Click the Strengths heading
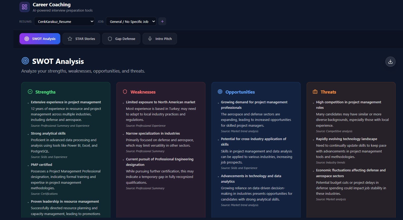Image resolution: width=403 pixels, height=220 pixels. pyautogui.click(x=45, y=92)
